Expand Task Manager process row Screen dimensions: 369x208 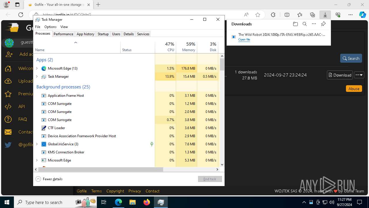(x=37, y=77)
